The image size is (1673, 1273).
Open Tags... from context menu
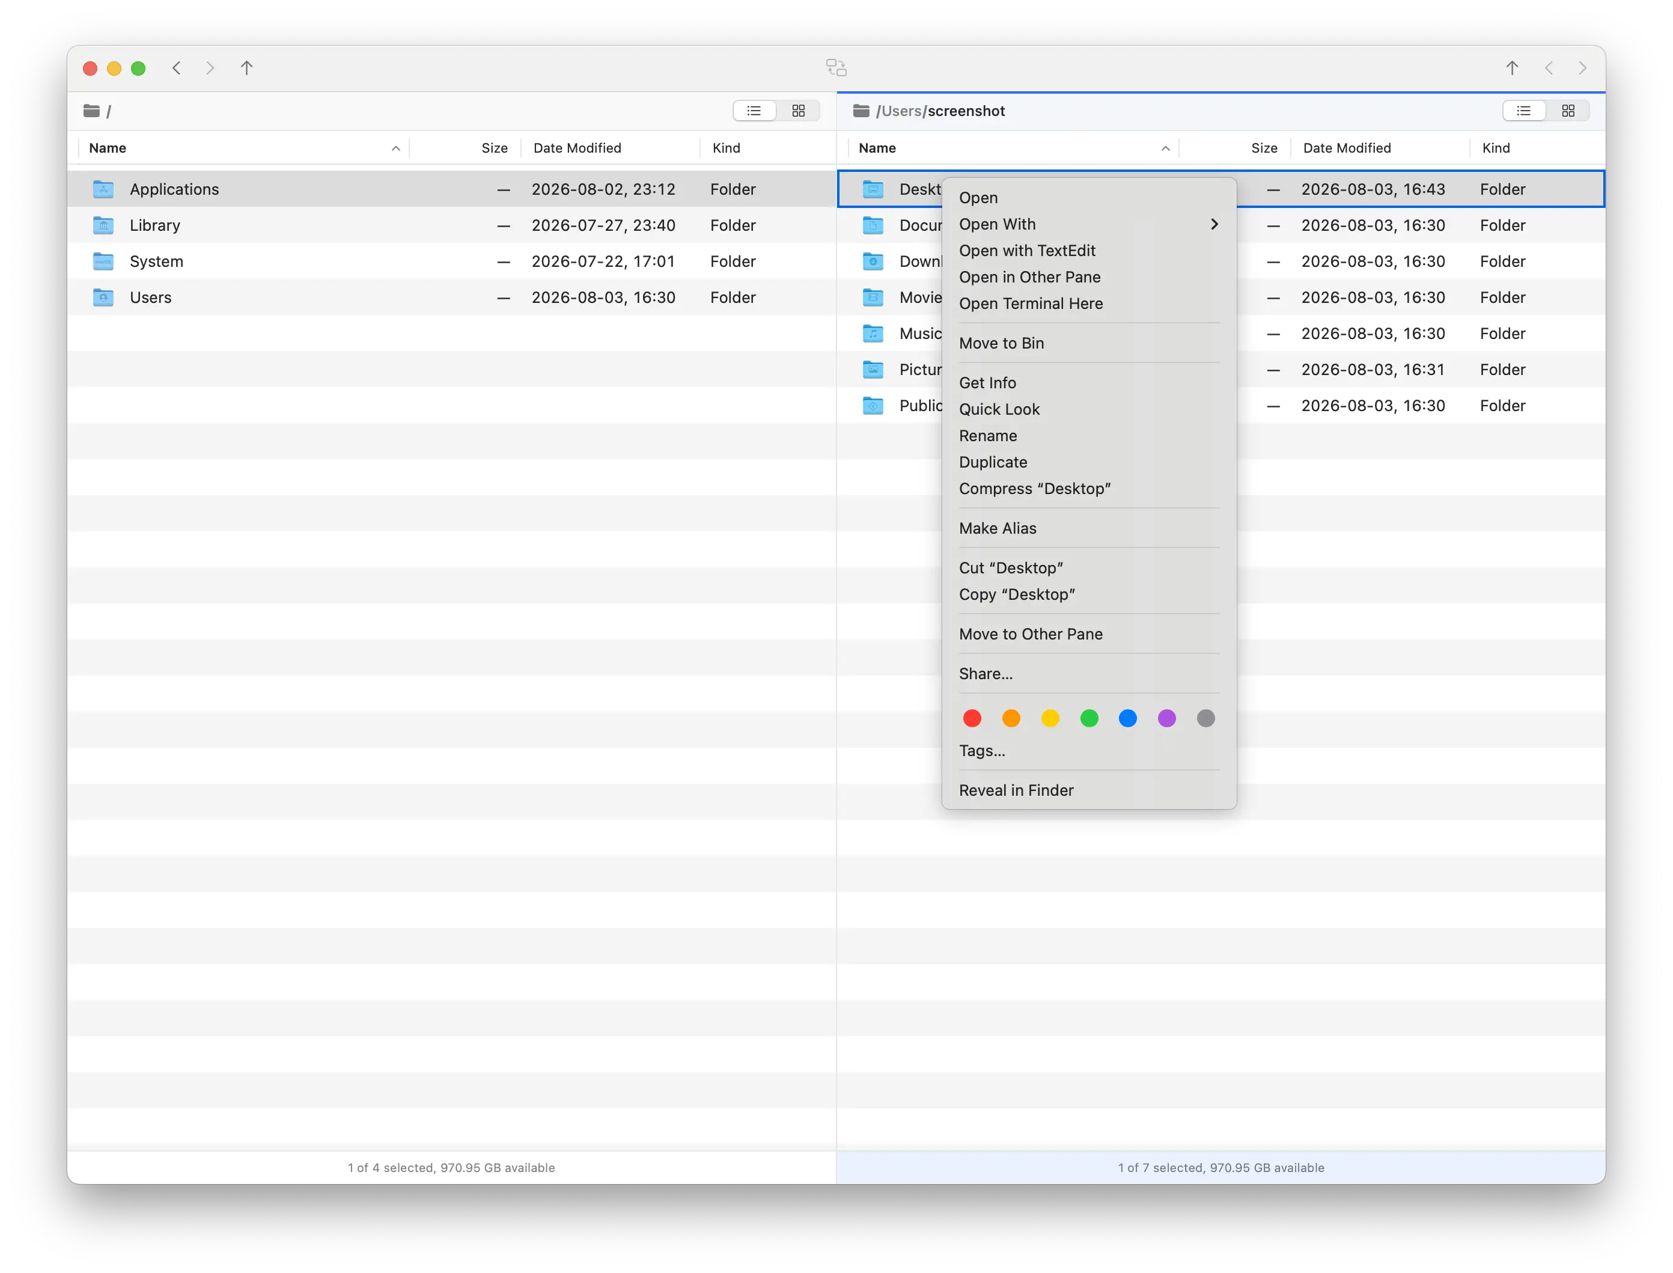[1089, 751]
